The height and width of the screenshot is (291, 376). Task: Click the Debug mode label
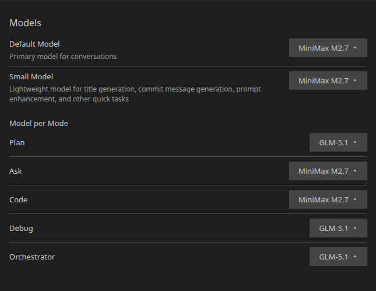[21, 228]
